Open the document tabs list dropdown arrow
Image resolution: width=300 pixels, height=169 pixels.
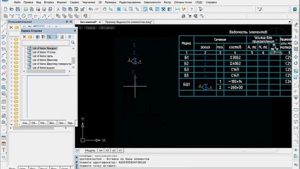click(290, 22)
